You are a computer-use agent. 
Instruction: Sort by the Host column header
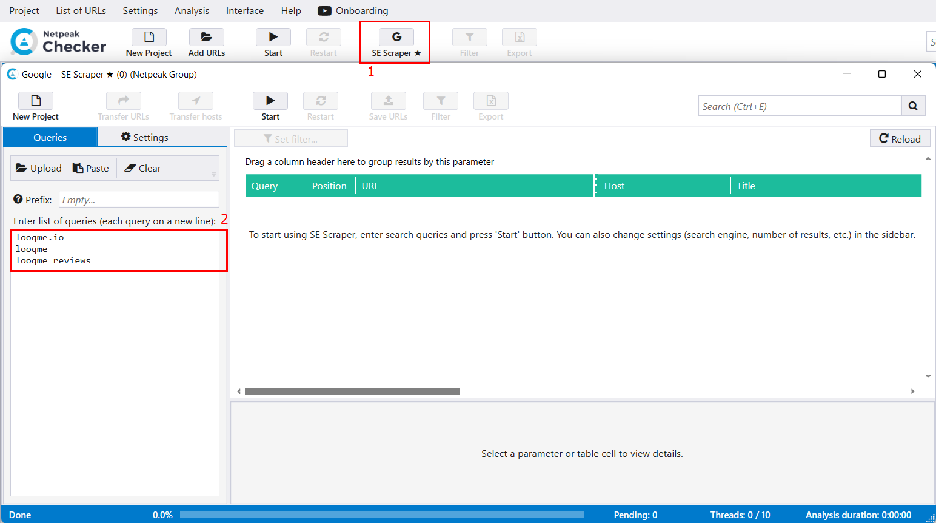point(664,186)
